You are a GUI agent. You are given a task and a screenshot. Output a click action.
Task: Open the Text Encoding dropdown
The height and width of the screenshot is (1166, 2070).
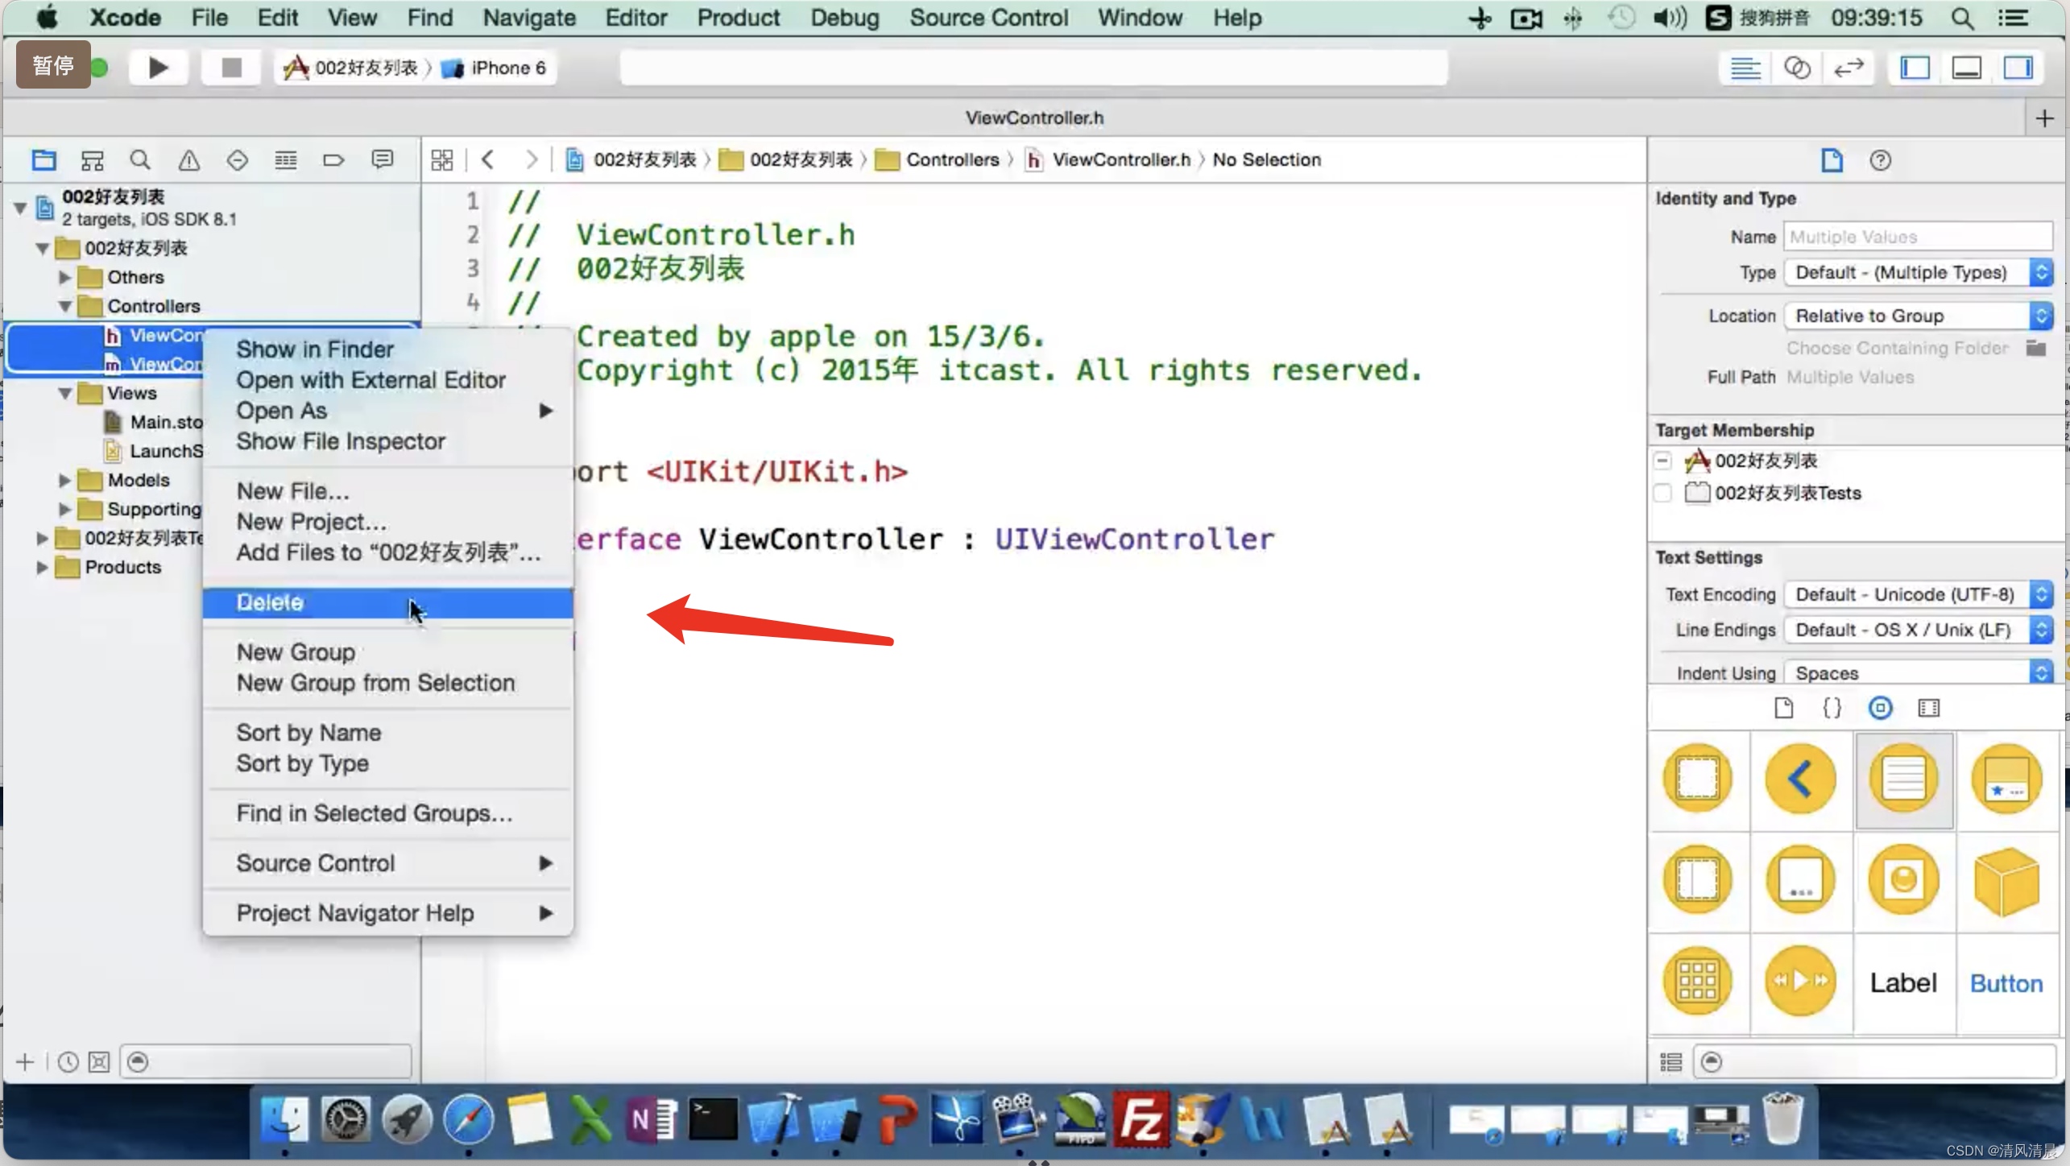pos(1918,594)
